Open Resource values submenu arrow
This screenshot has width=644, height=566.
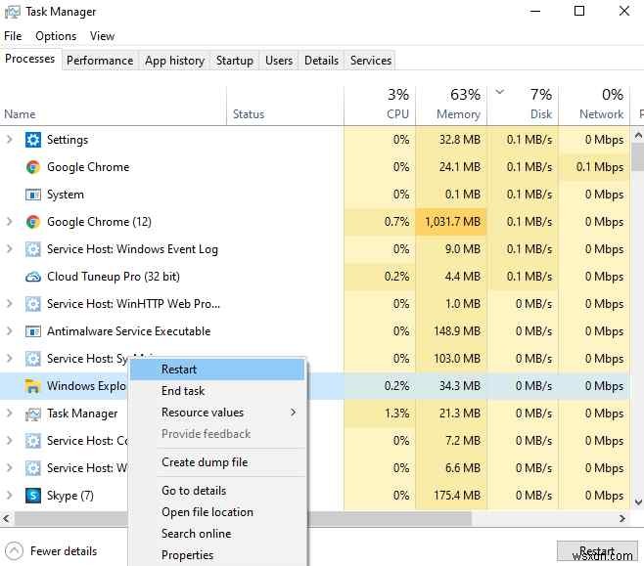[293, 413]
